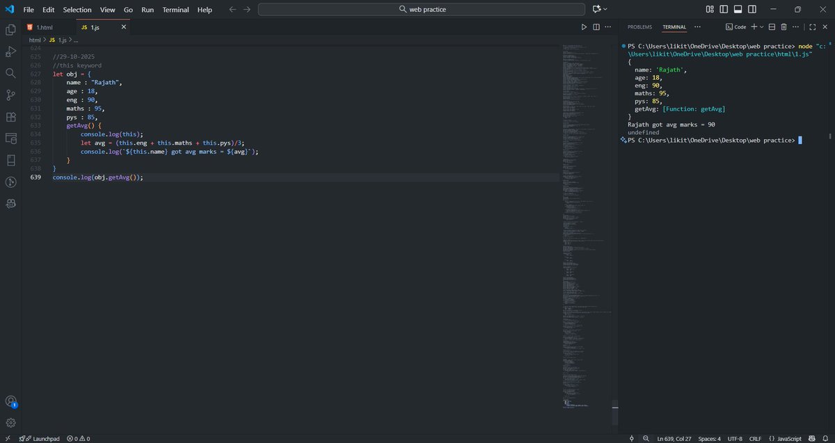Open the Accounts menu with notification badge

pos(10,401)
